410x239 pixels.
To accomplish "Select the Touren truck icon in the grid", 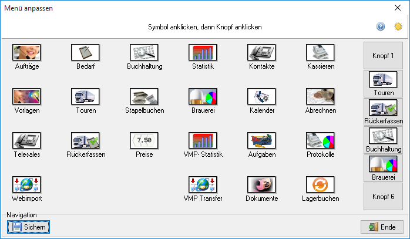I will coord(85,96).
